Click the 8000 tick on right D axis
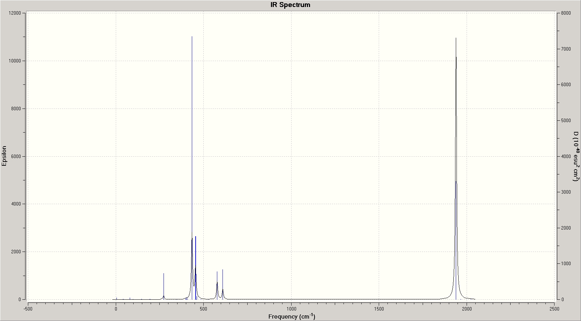Viewport: 581px width, 321px height. click(x=566, y=13)
